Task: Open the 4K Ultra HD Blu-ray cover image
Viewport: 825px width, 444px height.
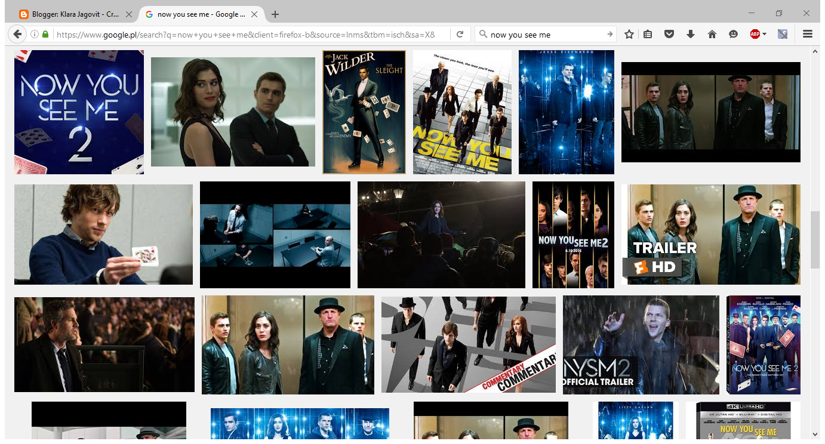Action: click(x=743, y=420)
